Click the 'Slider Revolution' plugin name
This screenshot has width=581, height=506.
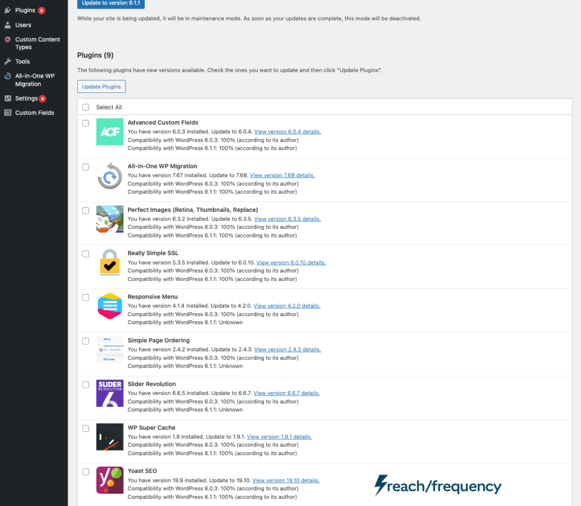[x=152, y=384]
